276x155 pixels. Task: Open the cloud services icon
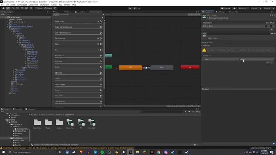235,9
